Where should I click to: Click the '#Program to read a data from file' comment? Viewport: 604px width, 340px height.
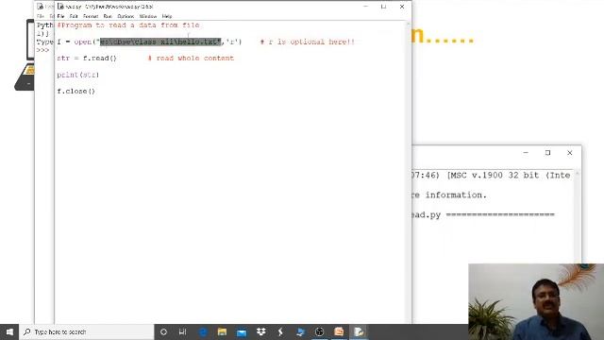coord(128,25)
